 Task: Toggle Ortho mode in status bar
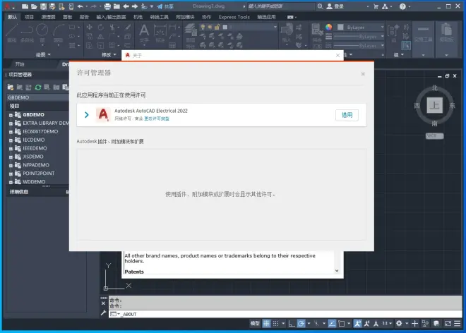tap(292, 324)
